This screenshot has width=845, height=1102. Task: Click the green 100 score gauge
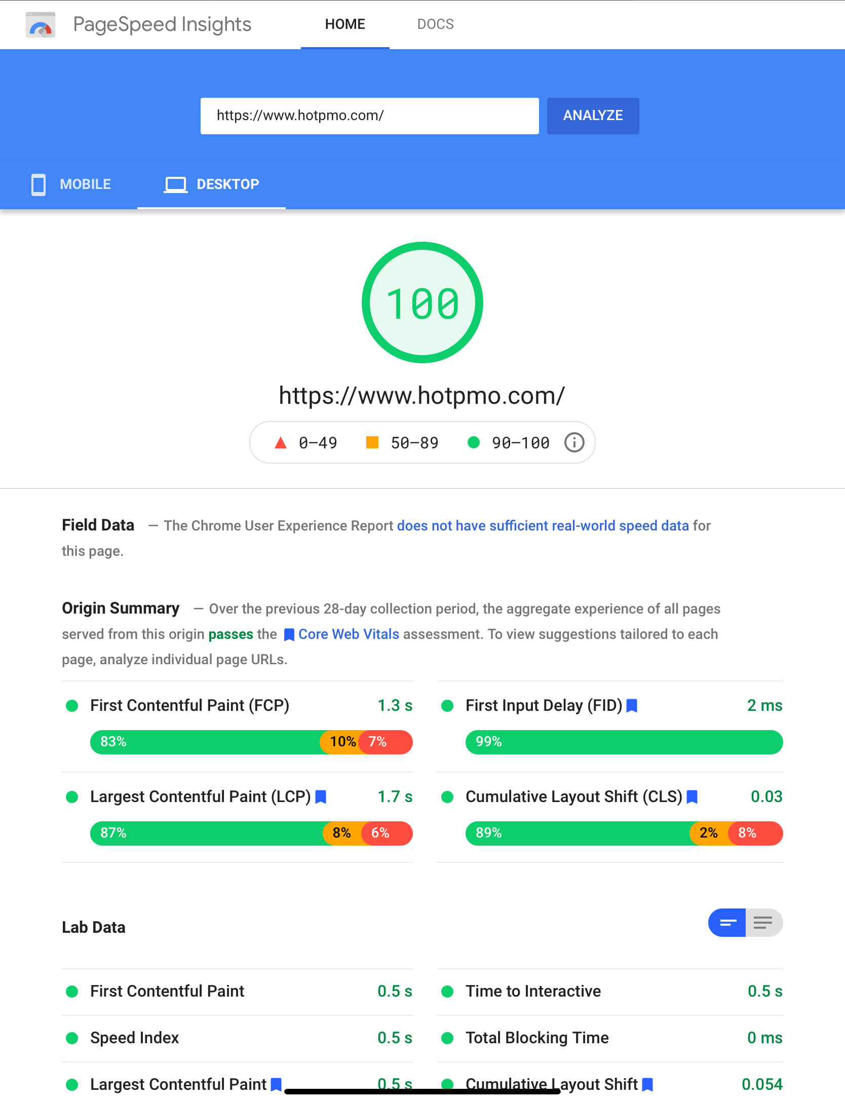click(422, 302)
